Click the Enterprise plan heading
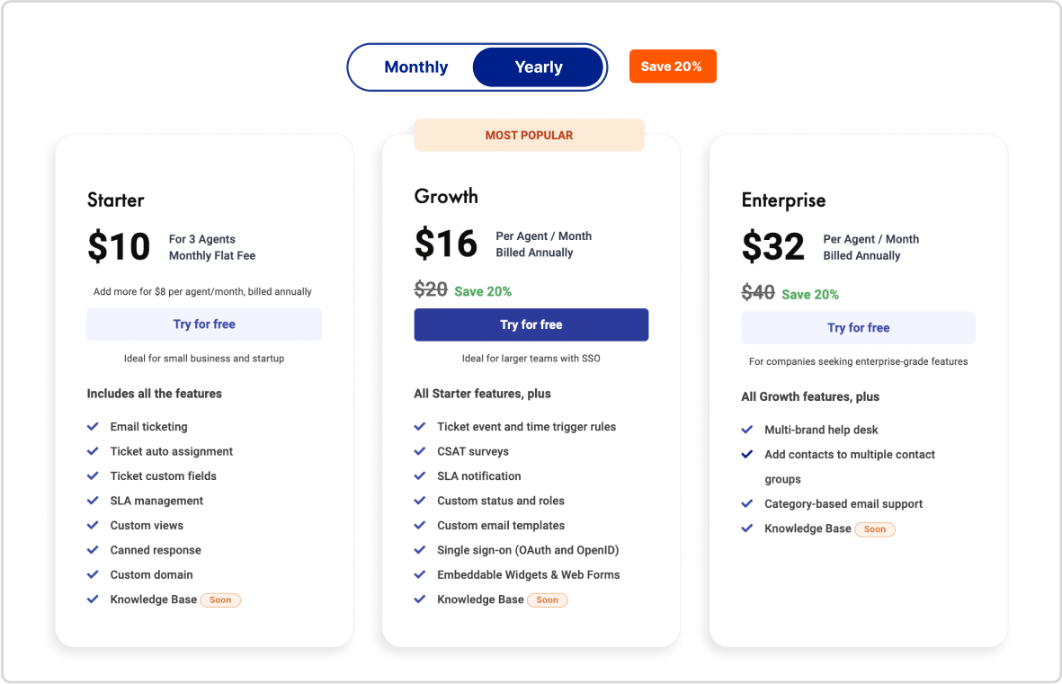1062x684 pixels. tap(783, 200)
